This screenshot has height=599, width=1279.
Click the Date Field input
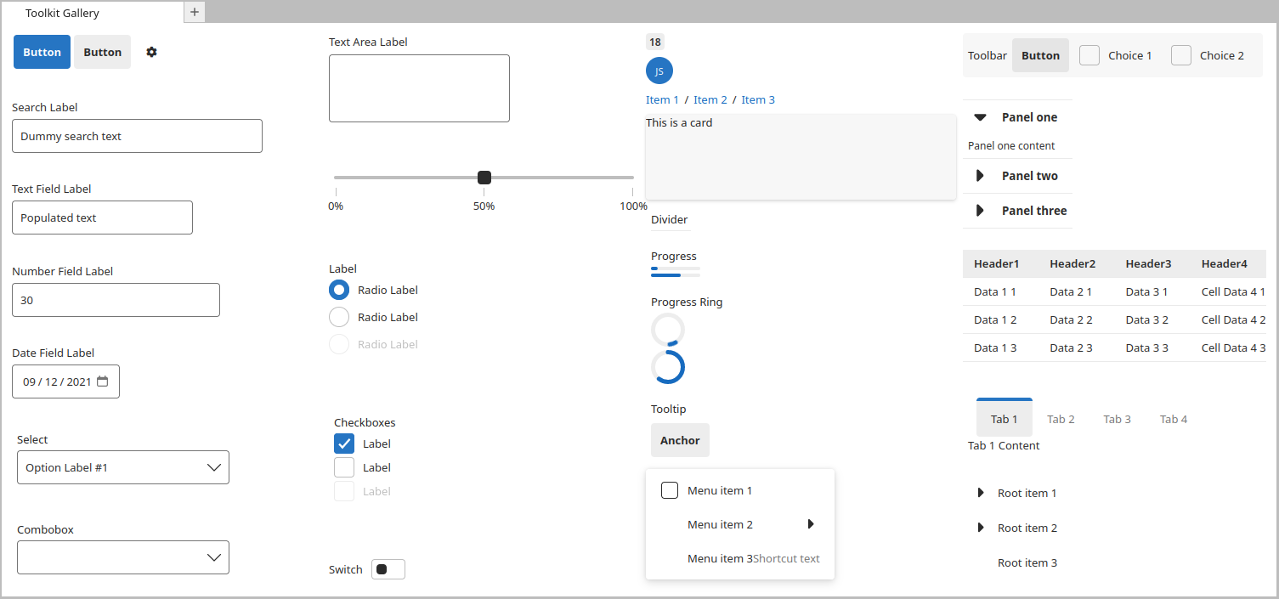[65, 381]
